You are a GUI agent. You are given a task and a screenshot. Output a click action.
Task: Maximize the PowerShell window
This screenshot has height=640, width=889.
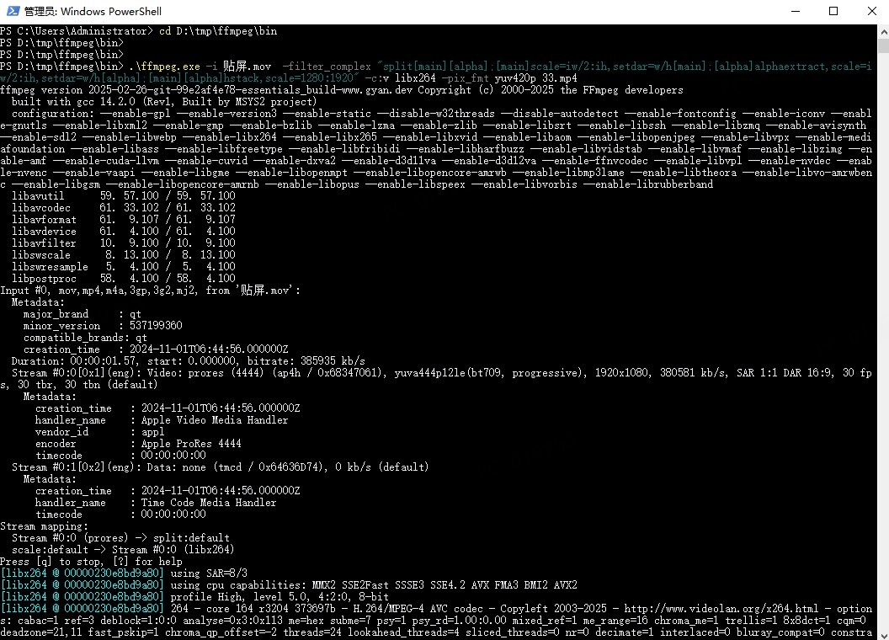(x=833, y=11)
